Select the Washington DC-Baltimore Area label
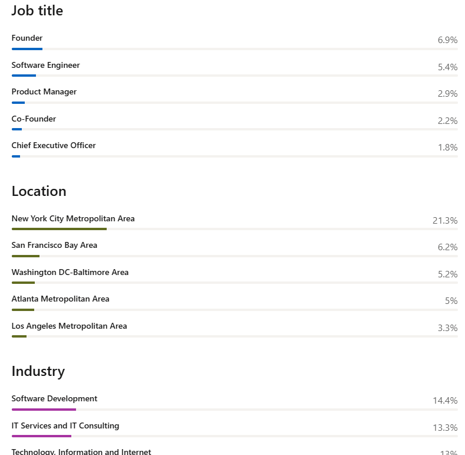The width and height of the screenshot is (465, 455). [x=70, y=273]
